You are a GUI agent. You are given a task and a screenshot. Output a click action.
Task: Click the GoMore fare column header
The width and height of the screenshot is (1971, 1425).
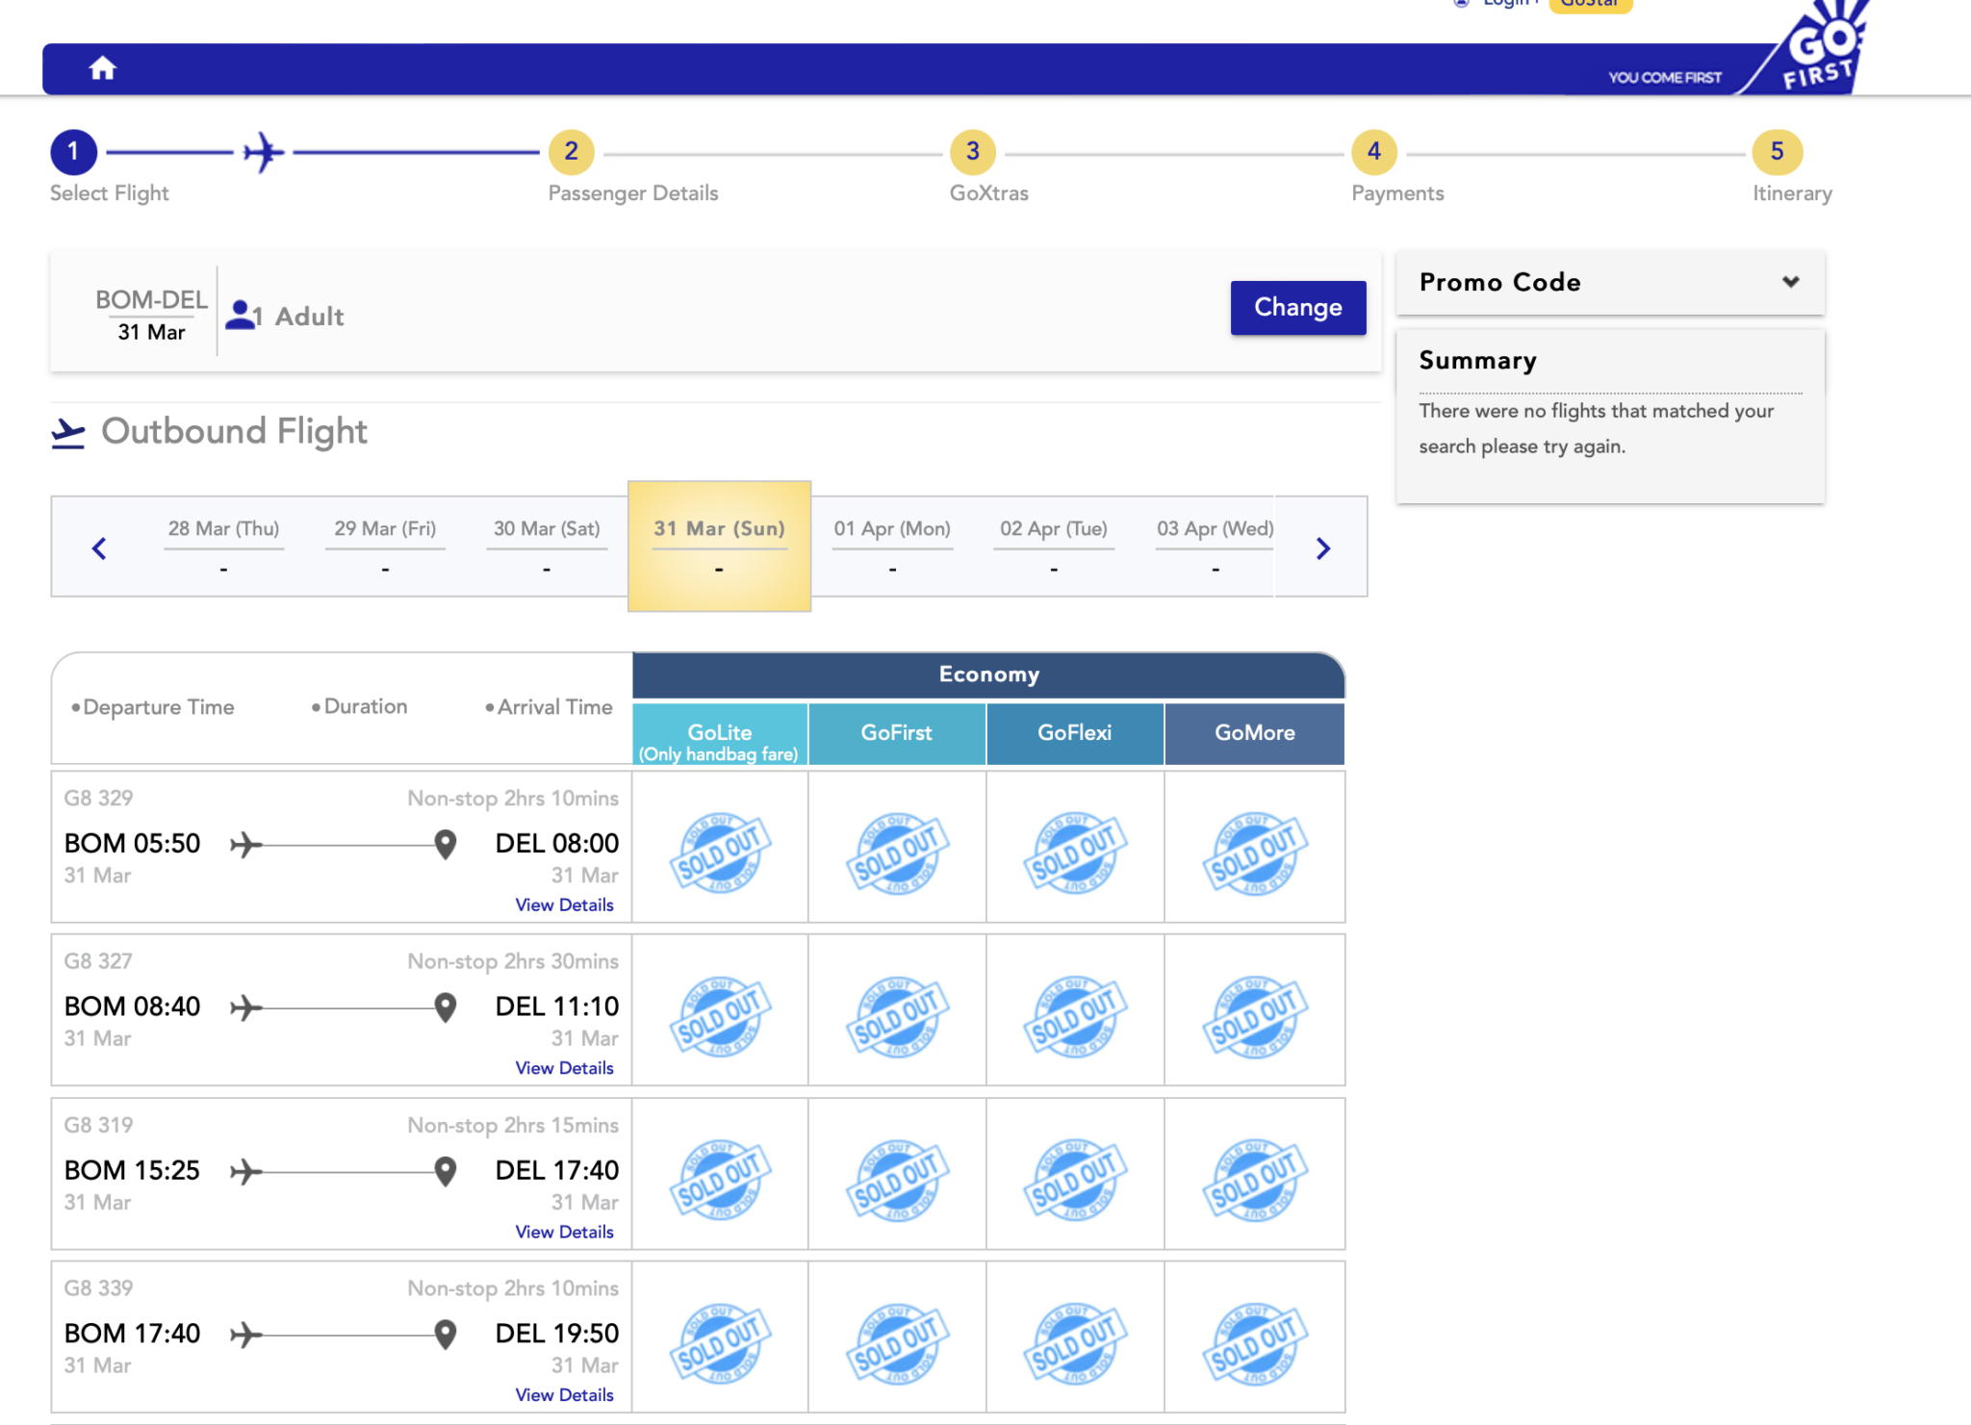tap(1254, 735)
